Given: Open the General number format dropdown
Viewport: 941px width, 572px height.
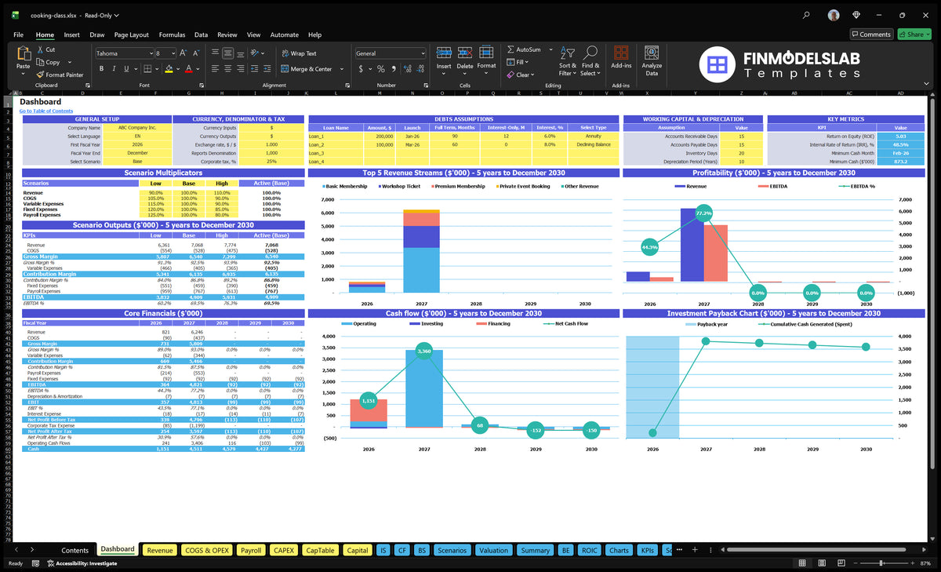Looking at the screenshot, I should point(423,53).
